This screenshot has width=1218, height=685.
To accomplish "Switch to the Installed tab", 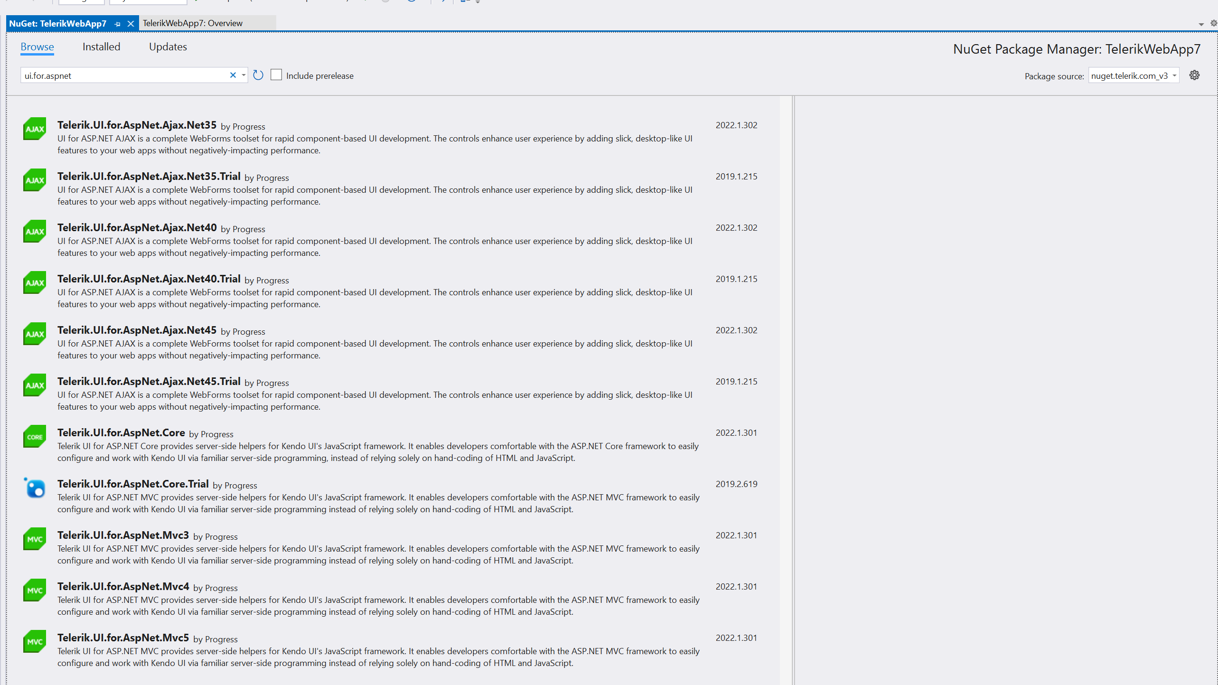I will (x=101, y=47).
